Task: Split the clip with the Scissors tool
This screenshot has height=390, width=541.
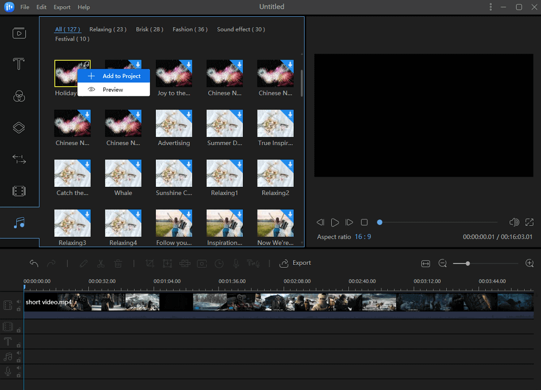Action: [100, 263]
